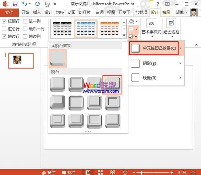Open customize quick access toolbar dropdown
The height and width of the screenshot is (175, 201).
point(55,4)
